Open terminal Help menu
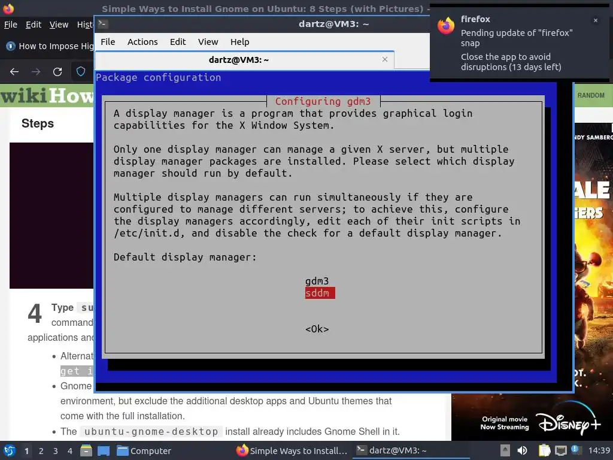The width and height of the screenshot is (613, 460). (x=239, y=42)
